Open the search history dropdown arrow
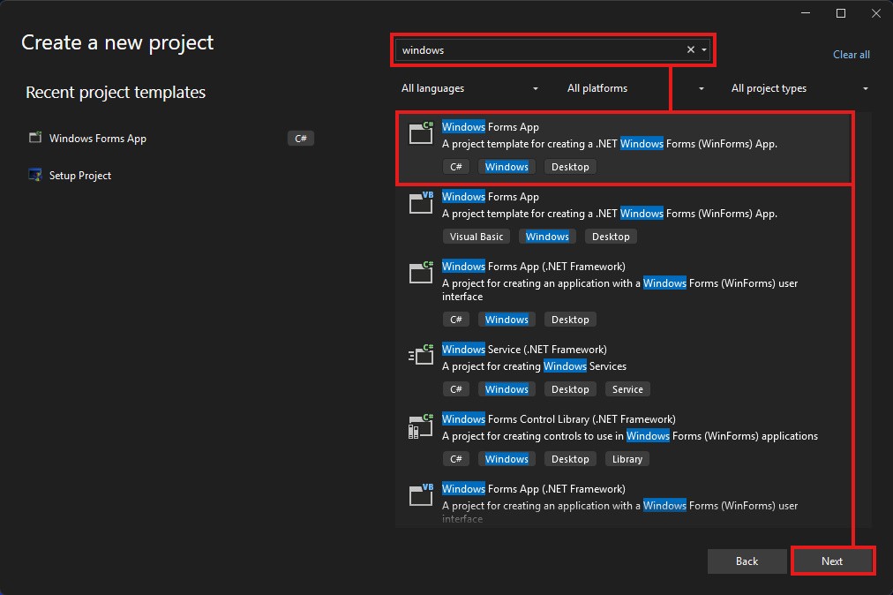The width and height of the screenshot is (893, 595). click(704, 50)
